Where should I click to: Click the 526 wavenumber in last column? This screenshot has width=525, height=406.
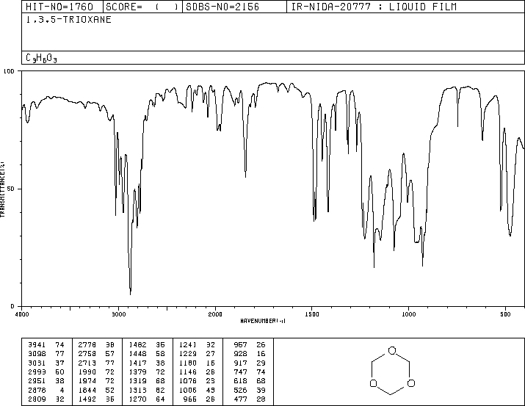coord(240,390)
